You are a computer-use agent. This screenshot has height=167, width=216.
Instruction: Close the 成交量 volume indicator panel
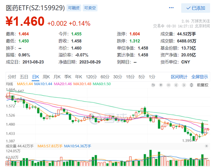206,146
